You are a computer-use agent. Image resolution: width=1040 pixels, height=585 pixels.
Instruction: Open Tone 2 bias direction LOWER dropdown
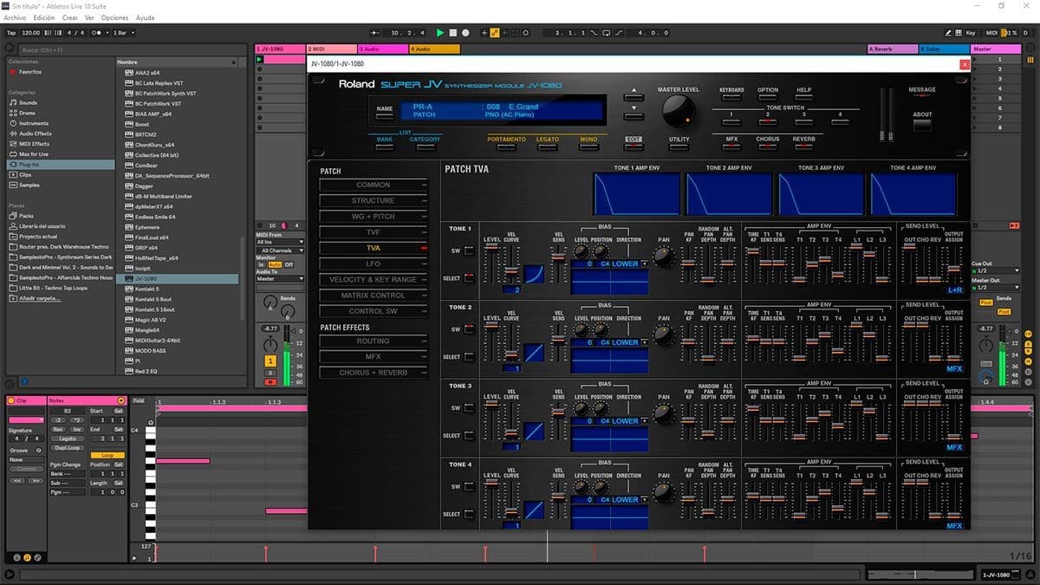[x=630, y=342]
